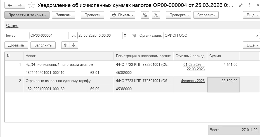This screenshot has height=137, width=260.
Task: Click the Февраль 2026 period link
Action: pos(193,81)
